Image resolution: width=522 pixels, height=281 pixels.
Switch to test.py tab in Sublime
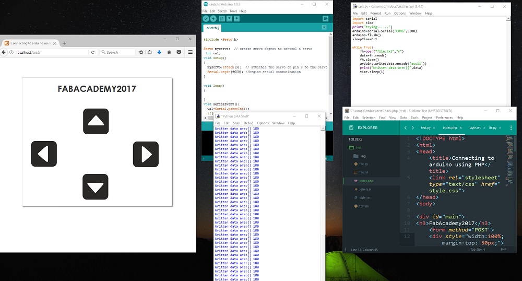425,128
